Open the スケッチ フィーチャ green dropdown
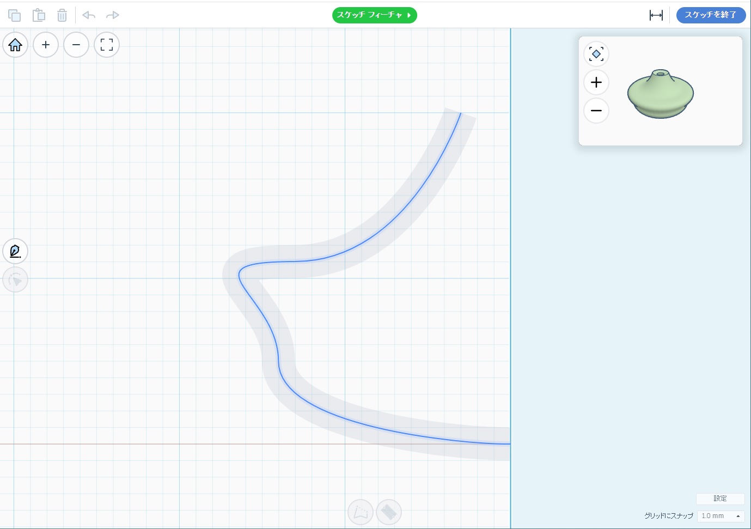751x529 pixels. pos(374,15)
